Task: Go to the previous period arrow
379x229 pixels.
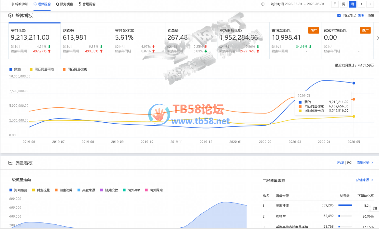Action: (361, 4)
